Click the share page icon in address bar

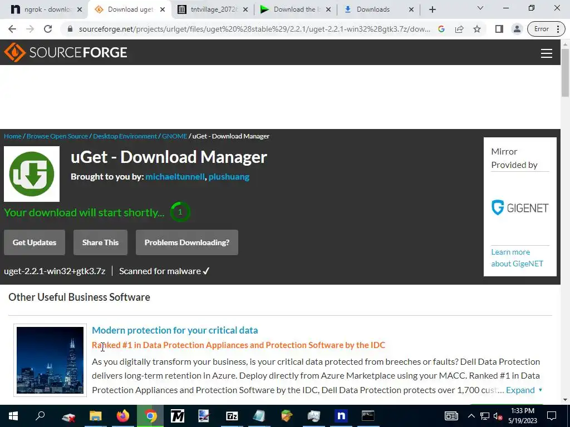459,29
